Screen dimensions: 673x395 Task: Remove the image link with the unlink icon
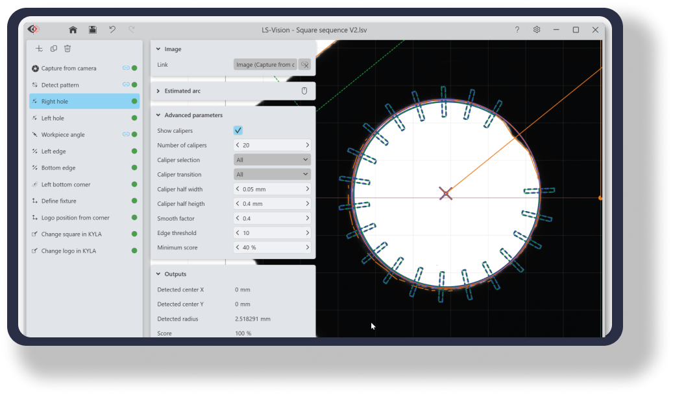coord(304,65)
